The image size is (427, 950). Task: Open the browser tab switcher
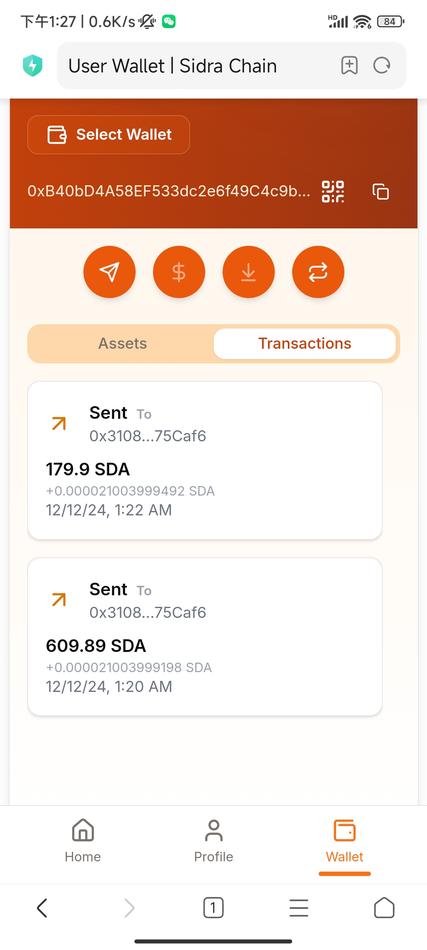pyautogui.click(x=213, y=908)
